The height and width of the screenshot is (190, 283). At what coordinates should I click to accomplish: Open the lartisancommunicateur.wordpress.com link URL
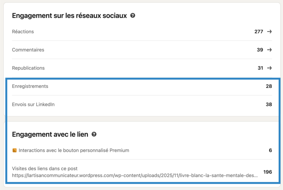tap(135, 175)
